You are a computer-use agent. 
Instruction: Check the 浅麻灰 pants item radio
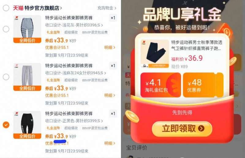6,77
